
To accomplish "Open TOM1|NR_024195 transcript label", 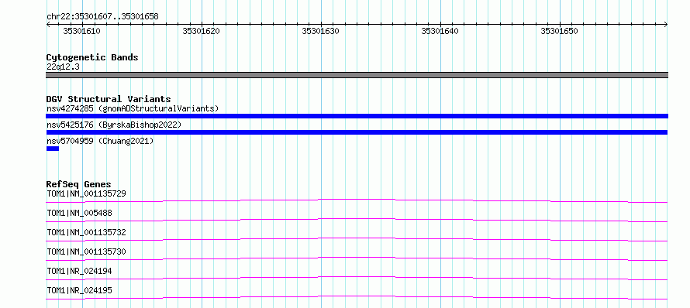I will (79, 290).
